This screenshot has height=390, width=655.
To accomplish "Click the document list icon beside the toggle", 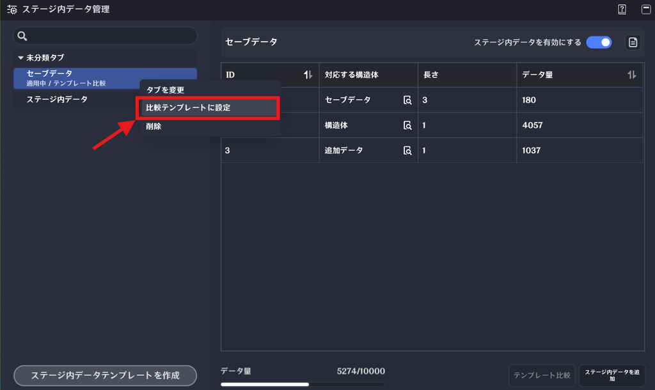I will point(633,42).
